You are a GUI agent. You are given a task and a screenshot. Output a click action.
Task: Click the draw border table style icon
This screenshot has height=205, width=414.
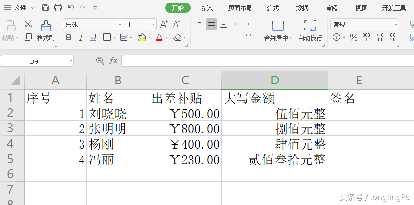click(124, 37)
